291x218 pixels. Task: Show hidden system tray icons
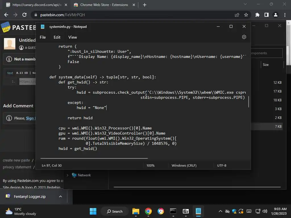point(220,211)
